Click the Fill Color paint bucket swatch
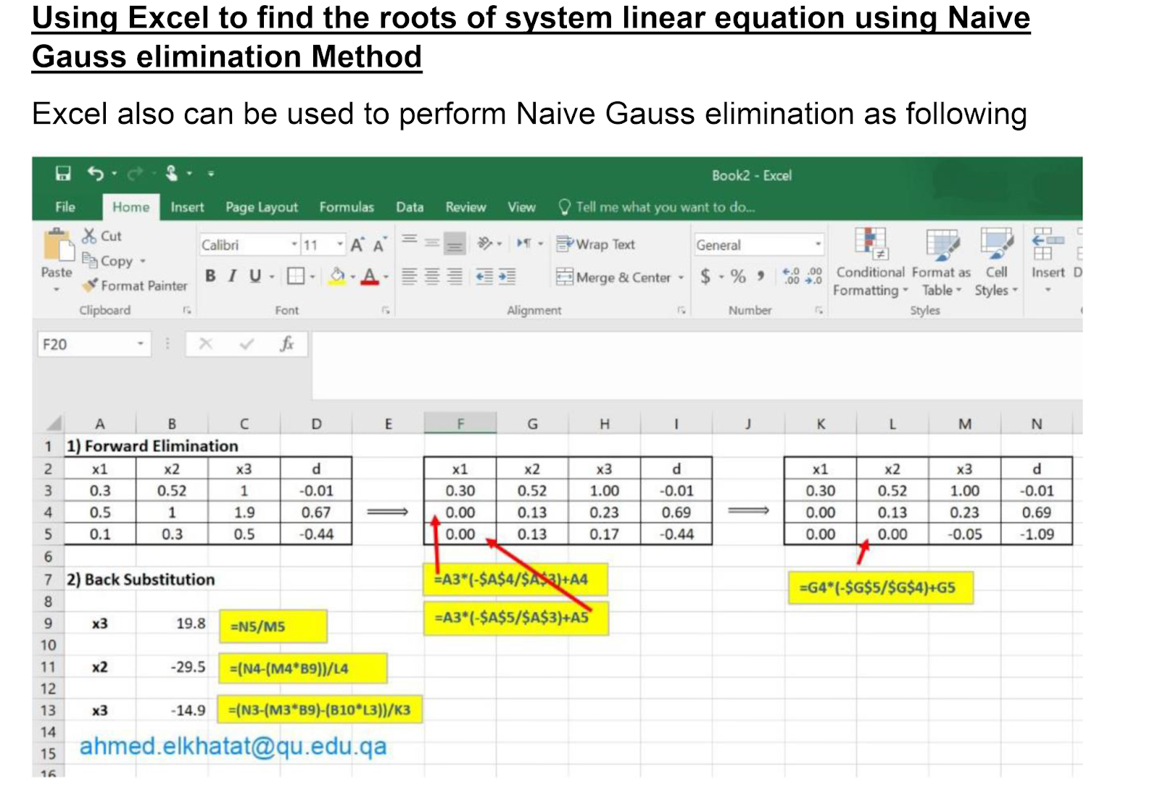Screen dimensions: 1160x798 (x=338, y=276)
